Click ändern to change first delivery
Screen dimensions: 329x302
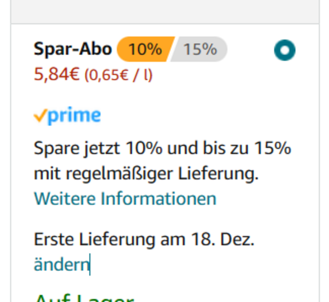(x=62, y=265)
